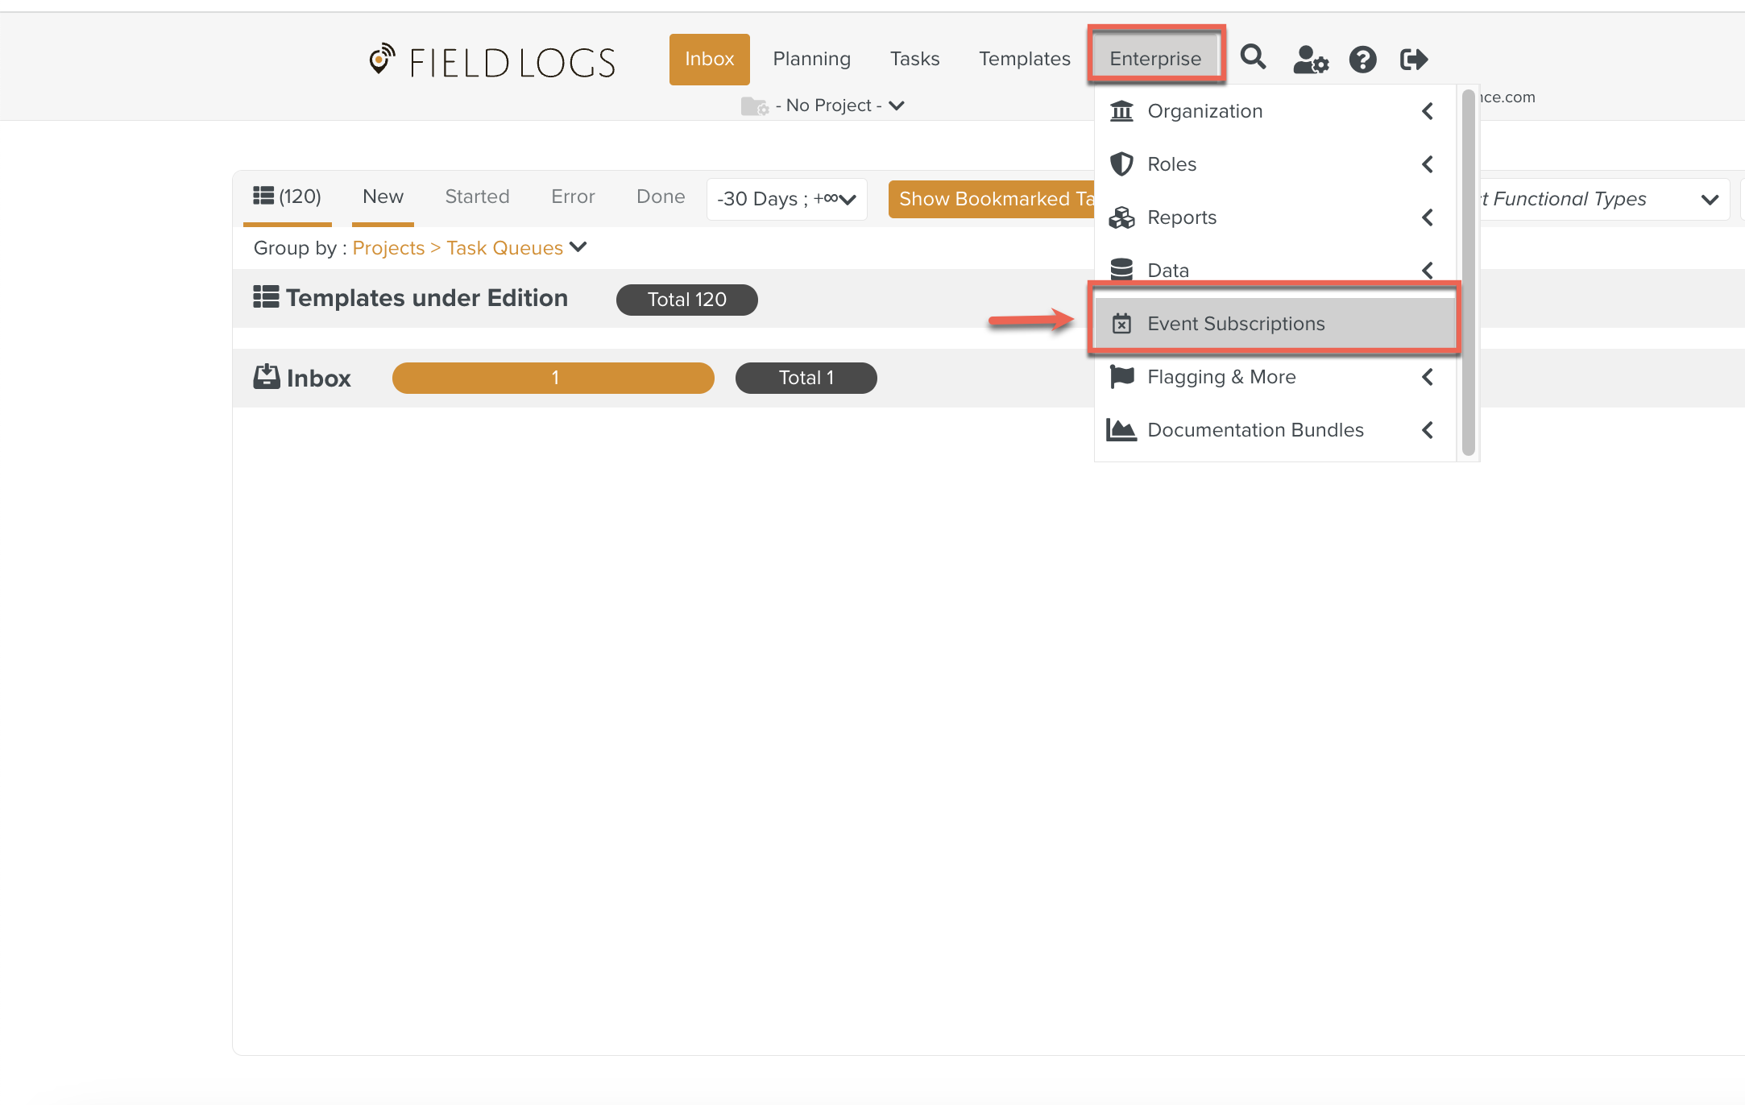Click the Templates under Edition list icon
The height and width of the screenshot is (1105, 1745).
click(267, 297)
